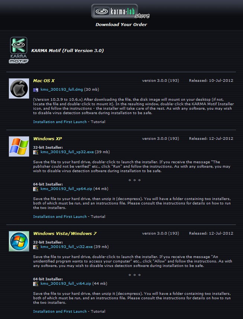Download the kmo_300193_full_xp64.zip file
The height and width of the screenshot is (319, 243).
pyautogui.click(x=66, y=189)
